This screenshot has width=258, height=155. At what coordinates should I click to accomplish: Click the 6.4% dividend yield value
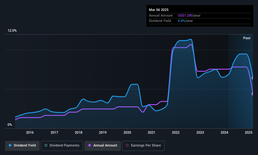click(182, 21)
